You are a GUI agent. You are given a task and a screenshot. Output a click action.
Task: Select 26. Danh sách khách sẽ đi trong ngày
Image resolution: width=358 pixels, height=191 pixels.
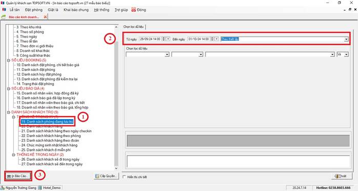pos(50,160)
